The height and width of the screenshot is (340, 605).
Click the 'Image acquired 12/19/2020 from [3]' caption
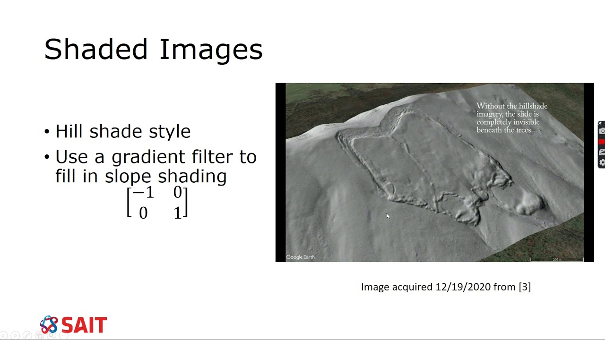point(446,287)
